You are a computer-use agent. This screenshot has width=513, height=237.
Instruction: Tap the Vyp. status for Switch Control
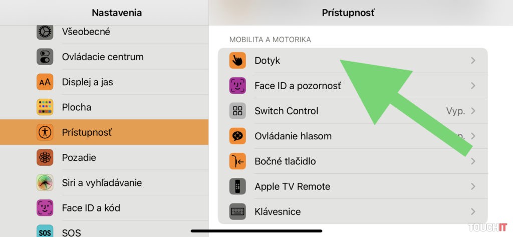[455, 111]
